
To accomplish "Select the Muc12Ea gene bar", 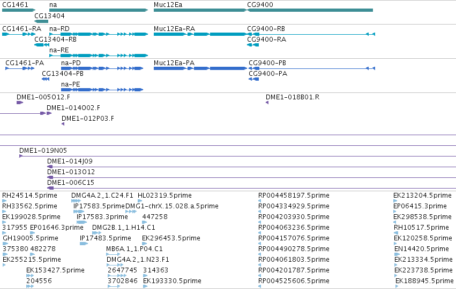I will pyautogui.click(x=200, y=10).
